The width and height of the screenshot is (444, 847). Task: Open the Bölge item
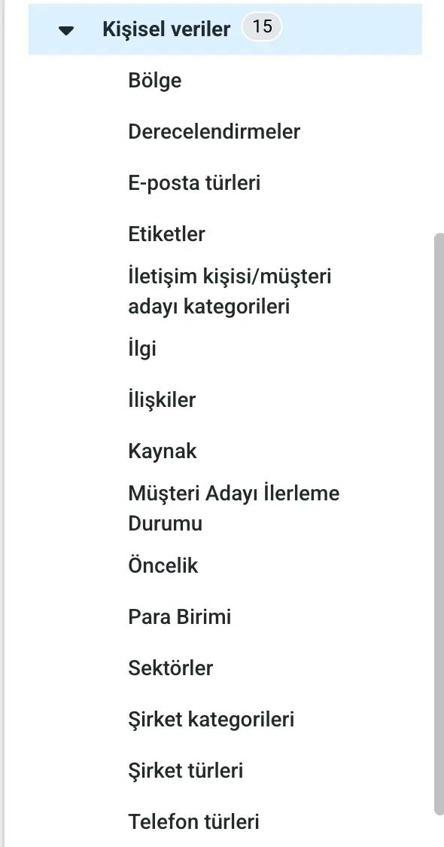(x=155, y=81)
